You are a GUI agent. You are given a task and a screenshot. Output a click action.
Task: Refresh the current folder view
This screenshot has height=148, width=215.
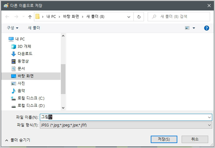139,17
